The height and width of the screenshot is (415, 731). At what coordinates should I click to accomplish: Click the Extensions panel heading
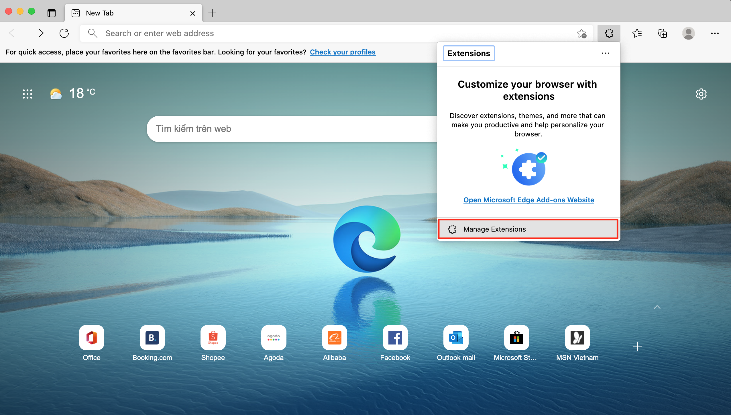[x=469, y=53]
